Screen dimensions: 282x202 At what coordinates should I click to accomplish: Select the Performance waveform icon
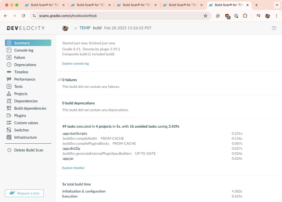pos(9,79)
